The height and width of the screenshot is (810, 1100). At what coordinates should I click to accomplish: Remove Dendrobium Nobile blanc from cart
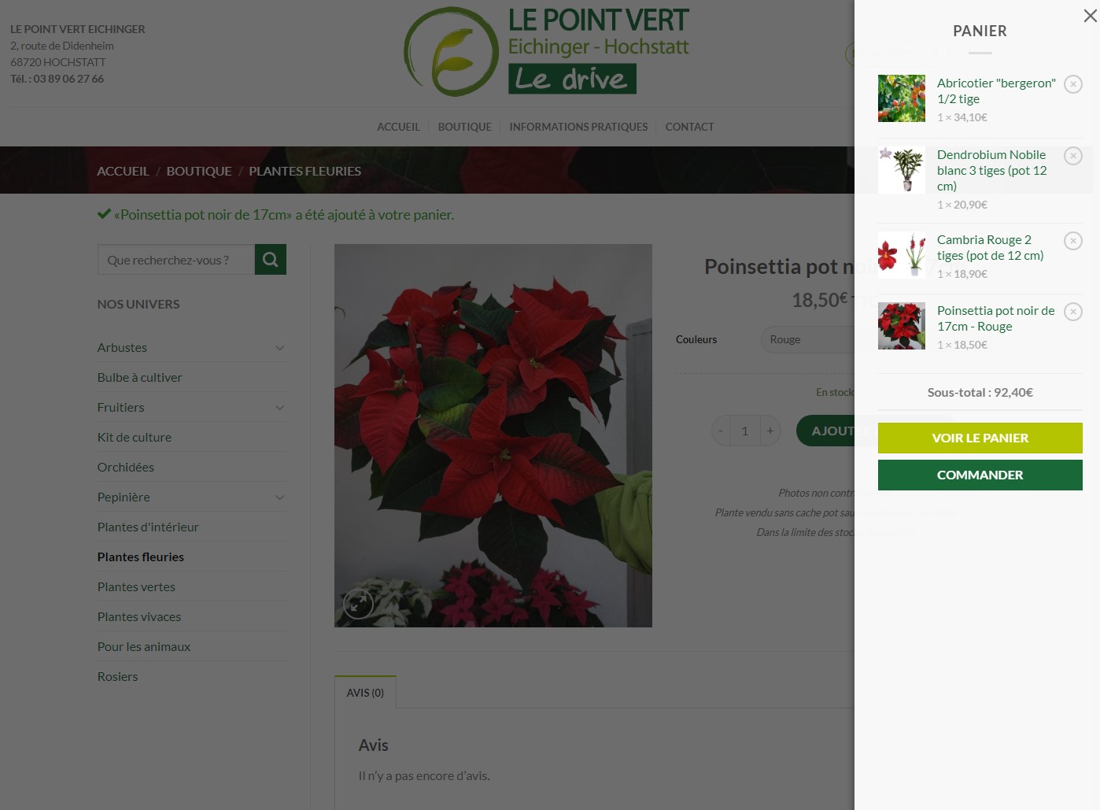[x=1073, y=156]
